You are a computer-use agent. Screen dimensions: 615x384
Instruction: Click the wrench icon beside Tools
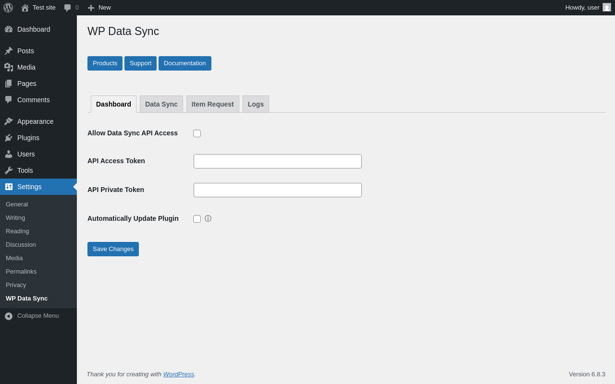click(9, 170)
